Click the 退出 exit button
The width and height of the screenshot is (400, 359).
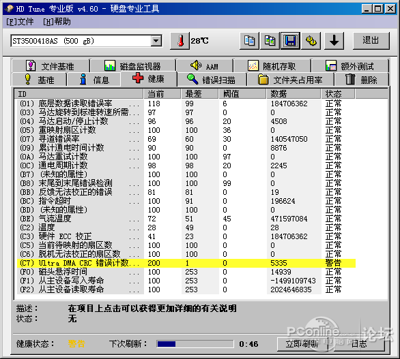[x=371, y=41]
